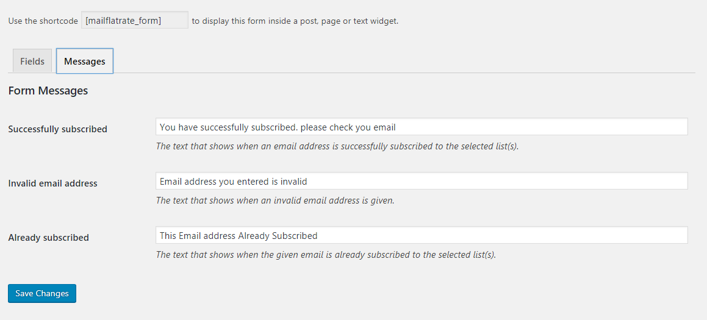
Task: Click the 'Invalid email address' field label
Action: pyautogui.click(x=52, y=183)
